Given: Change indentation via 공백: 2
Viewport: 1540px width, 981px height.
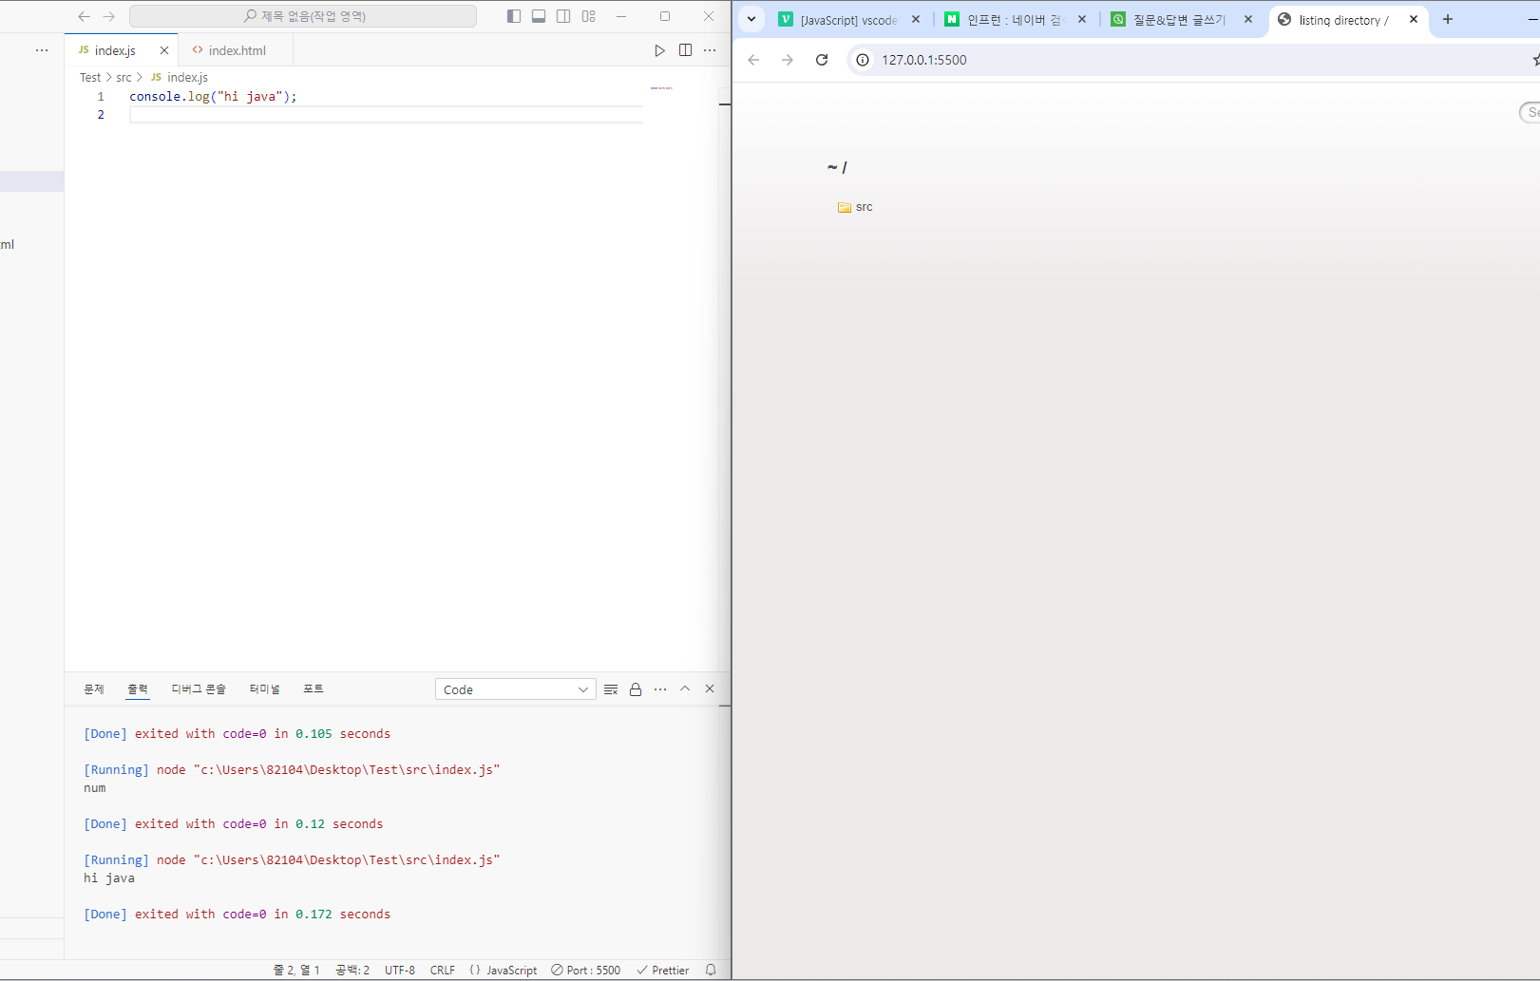Looking at the screenshot, I should point(352,971).
